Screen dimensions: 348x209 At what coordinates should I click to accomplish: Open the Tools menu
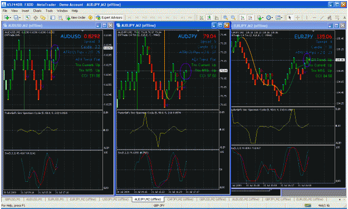pyautogui.click(x=49, y=11)
